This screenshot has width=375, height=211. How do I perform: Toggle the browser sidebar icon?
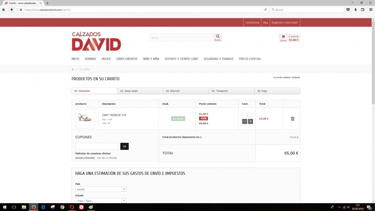(x=363, y=10)
